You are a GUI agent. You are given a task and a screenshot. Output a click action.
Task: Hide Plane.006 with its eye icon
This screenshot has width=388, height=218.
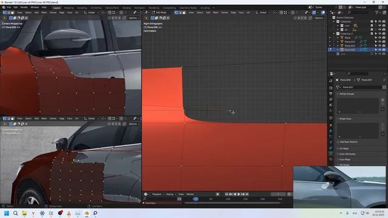[380, 50]
